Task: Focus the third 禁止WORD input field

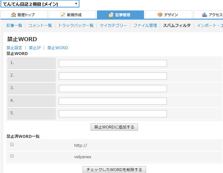Action: pyautogui.click(x=113, y=89)
